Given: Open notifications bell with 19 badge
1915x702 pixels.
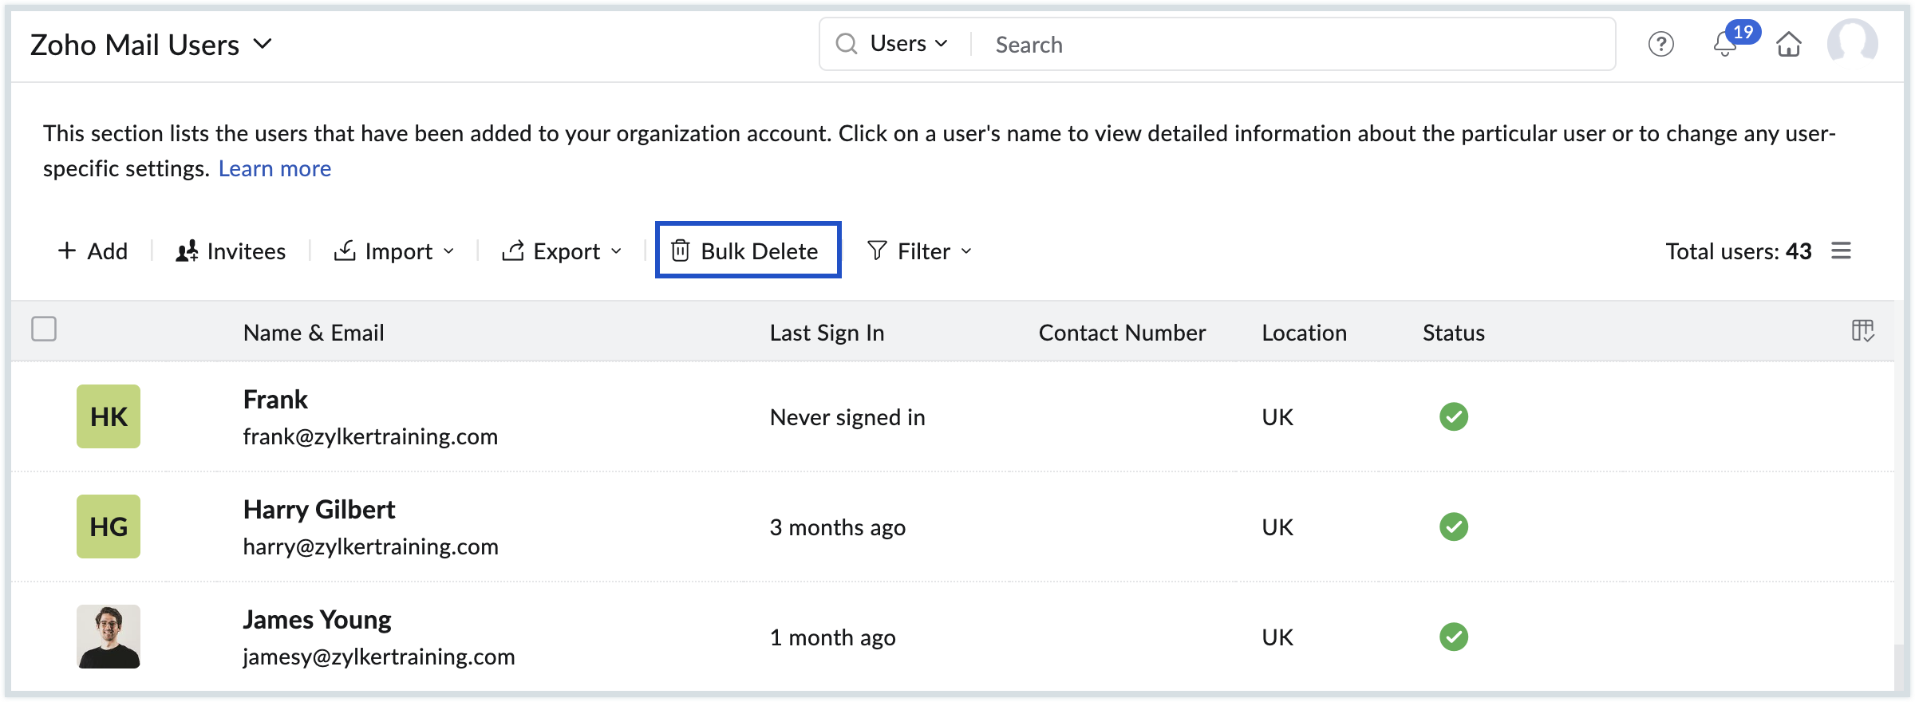Looking at the screenshot, I should 1725,45.
